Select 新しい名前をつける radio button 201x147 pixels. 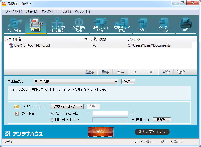(53, 120)
